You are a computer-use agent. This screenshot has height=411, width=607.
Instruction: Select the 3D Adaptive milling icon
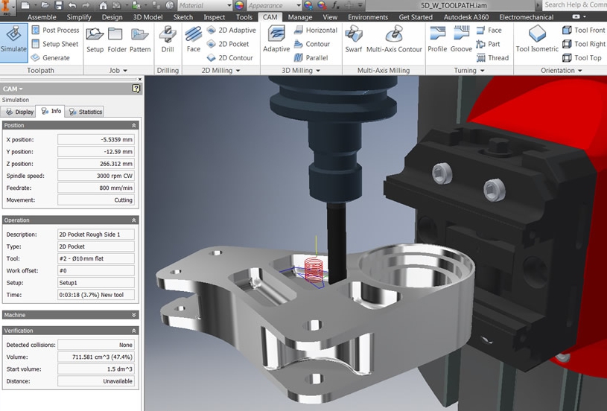(276, 39)
